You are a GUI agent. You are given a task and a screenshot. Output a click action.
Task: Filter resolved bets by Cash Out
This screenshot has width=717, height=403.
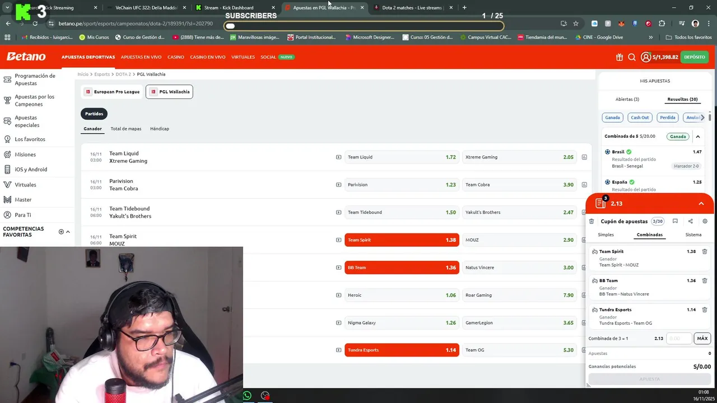640,118
